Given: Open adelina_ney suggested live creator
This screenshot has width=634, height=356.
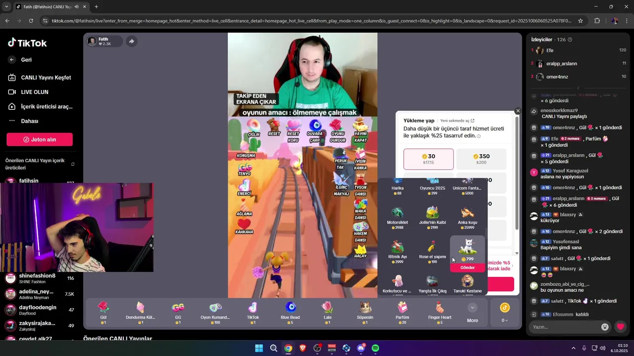Looking at the screenshot, I should click(x=40, y=294).
